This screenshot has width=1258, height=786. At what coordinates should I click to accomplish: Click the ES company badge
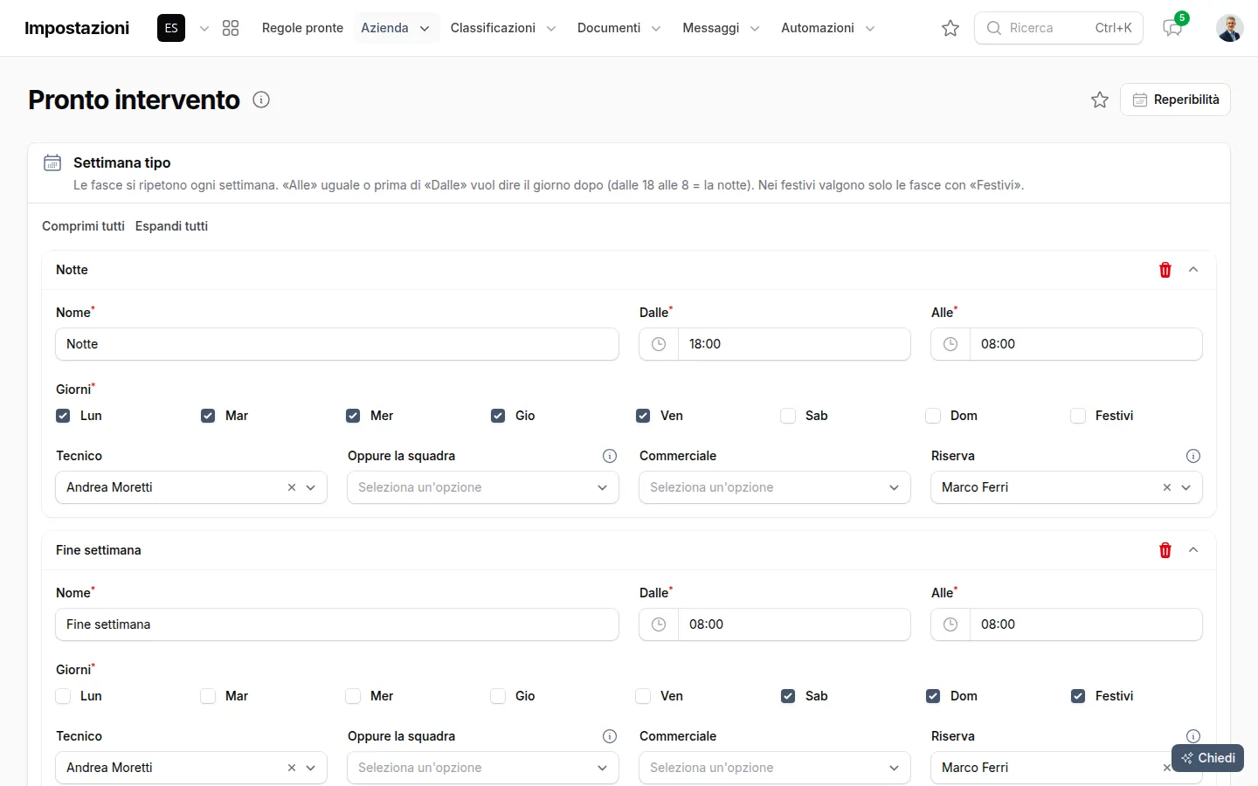(171, 28)
